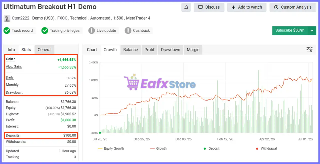Switch to the Stats tab
Screen dimensions: 320x164
pos(26,50)
